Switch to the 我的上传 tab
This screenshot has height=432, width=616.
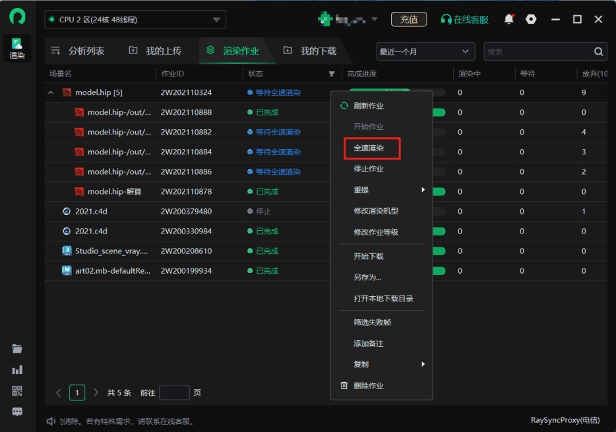[x=156, y=51]
